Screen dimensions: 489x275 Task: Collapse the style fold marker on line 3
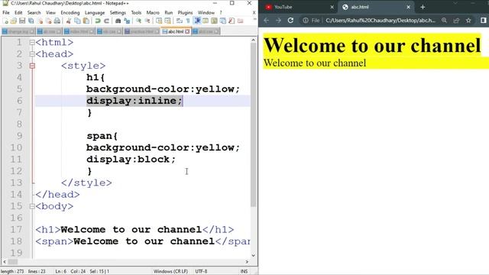point(32,66)
